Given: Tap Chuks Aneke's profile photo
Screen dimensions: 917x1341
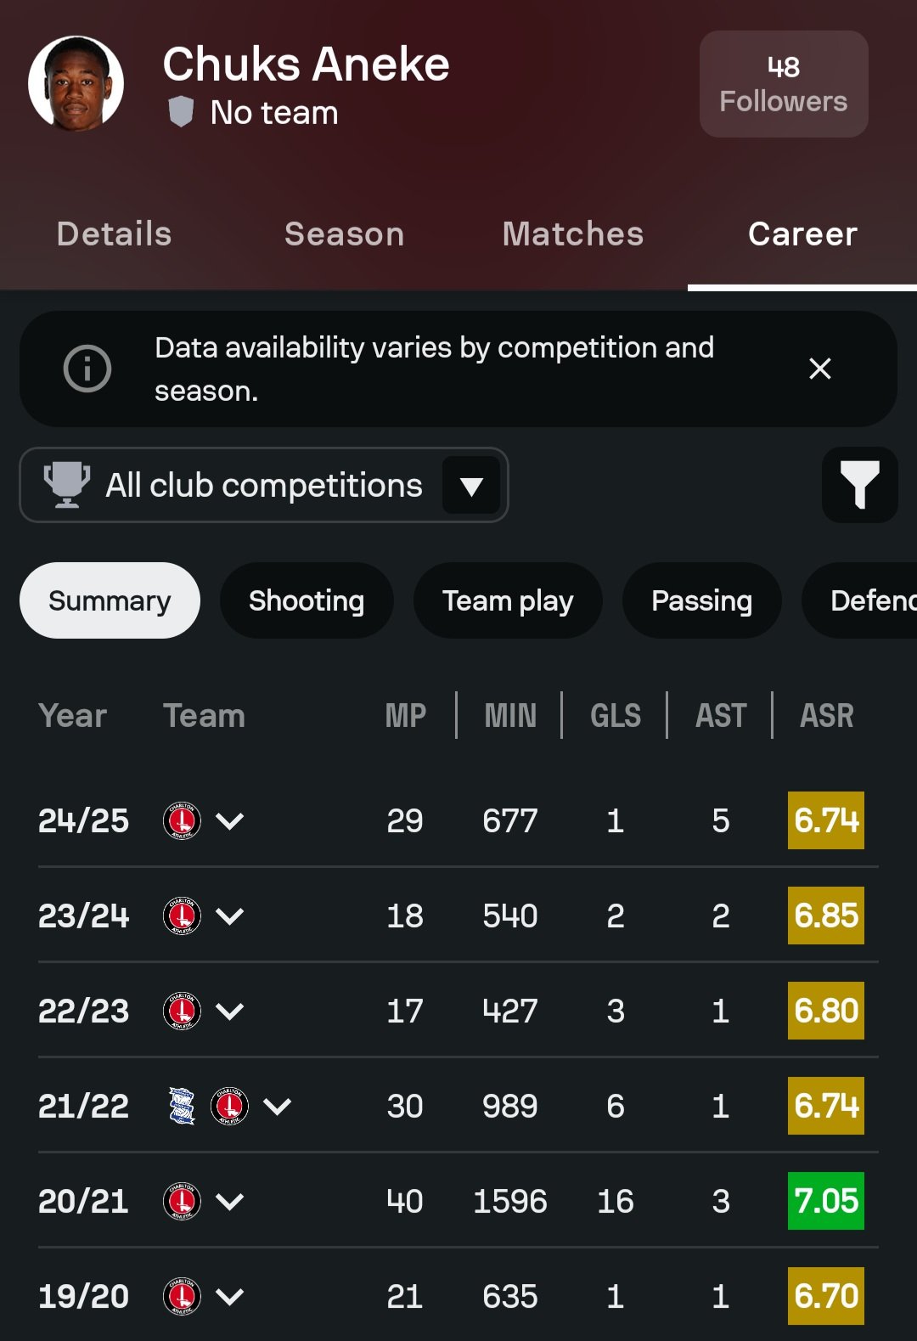Looking at the screenshot, I should [x=76, y=83].
